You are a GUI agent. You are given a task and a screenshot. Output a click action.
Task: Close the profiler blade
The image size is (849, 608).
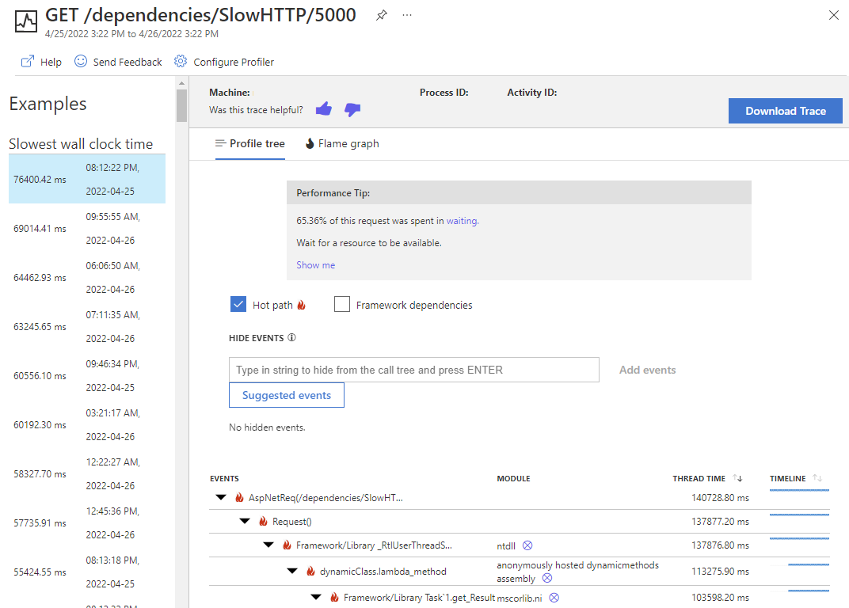tap(834, 15)
